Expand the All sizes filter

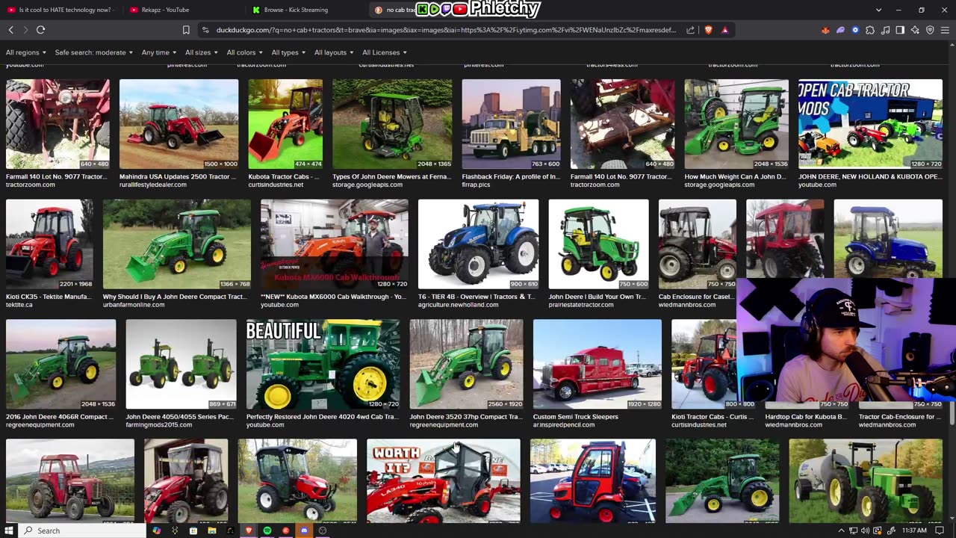coord(202,52)
